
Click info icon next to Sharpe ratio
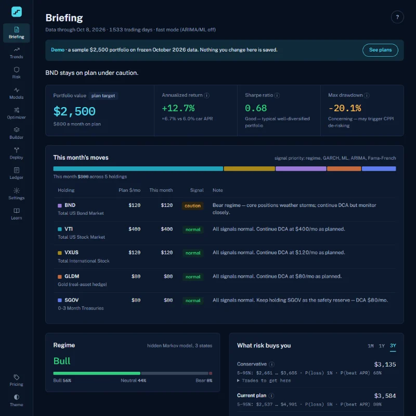click(x=277, y=95)
